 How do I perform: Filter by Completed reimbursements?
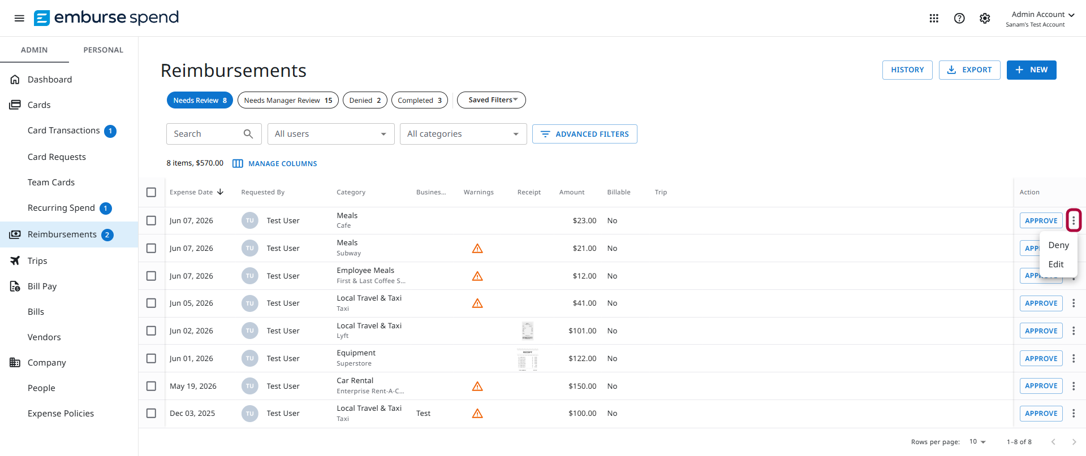(x=420, y=101)
